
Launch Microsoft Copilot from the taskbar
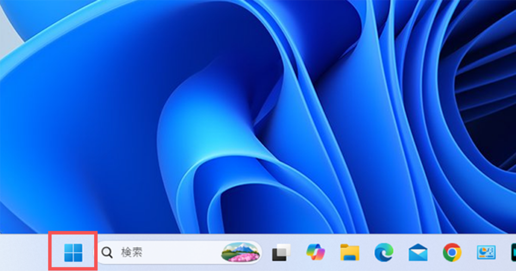[315, 252]
